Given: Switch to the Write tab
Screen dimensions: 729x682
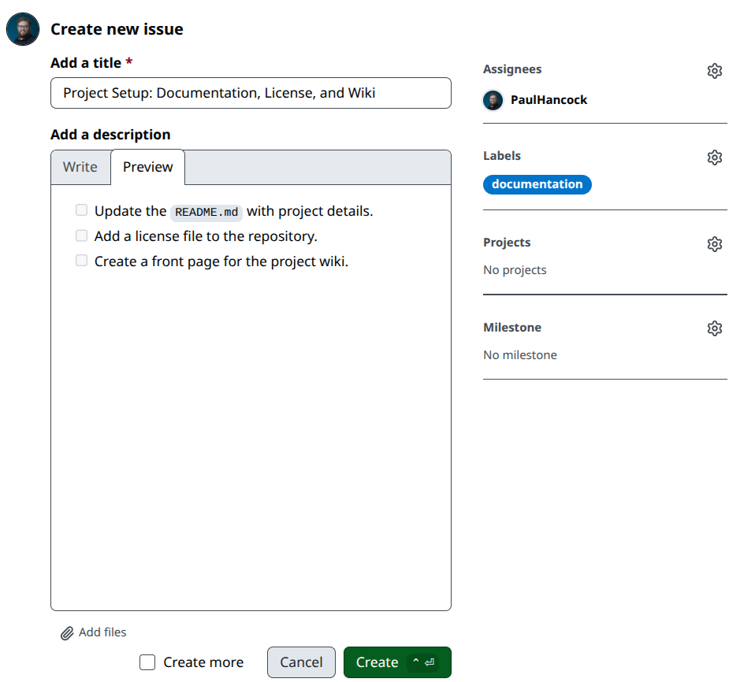Looking at the screenshot, I should (x=80, y=166).
